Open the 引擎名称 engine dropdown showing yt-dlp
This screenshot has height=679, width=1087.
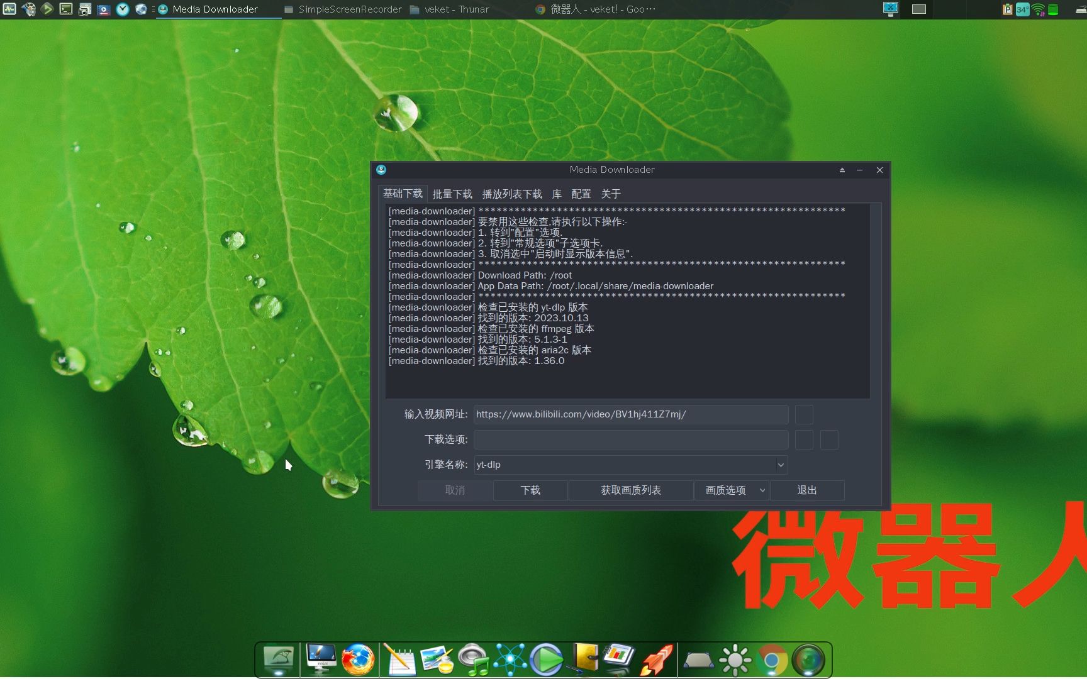pyautogui.click(x=630, y=465)
